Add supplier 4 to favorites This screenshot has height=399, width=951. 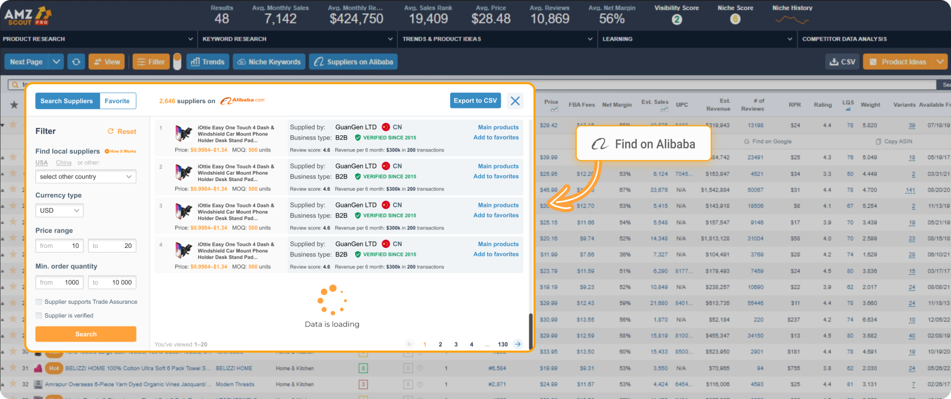click(x=496, y=254)
